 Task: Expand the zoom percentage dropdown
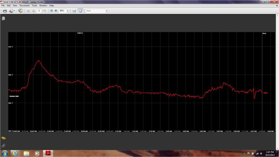(x=68, y=11)
